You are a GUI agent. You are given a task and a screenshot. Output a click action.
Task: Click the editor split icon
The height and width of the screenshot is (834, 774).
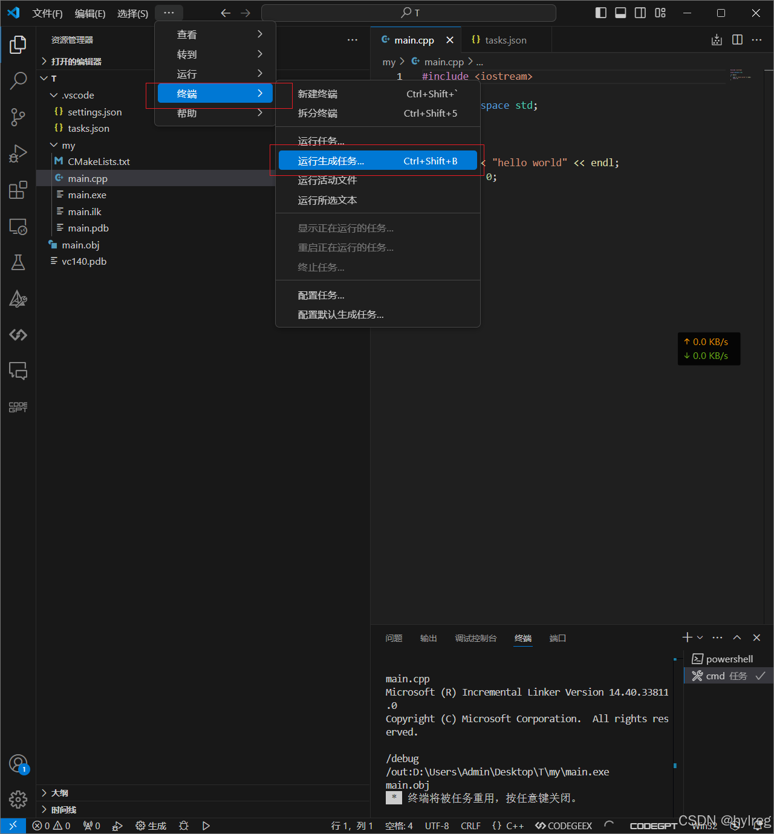(x=737, y=40)
